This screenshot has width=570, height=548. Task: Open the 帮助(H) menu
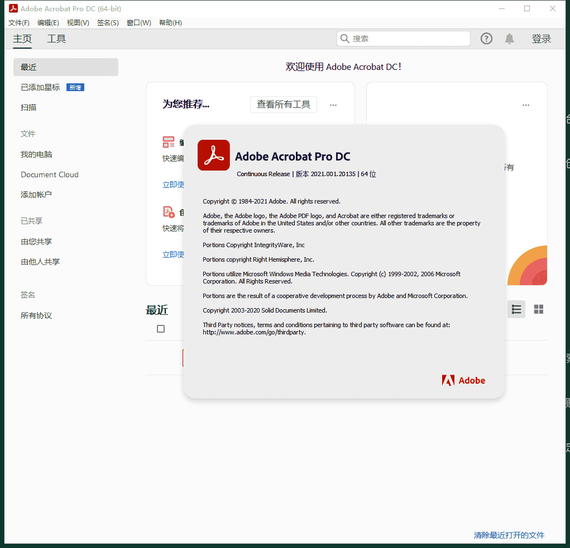pyautogui.click(x=170, y=23)
